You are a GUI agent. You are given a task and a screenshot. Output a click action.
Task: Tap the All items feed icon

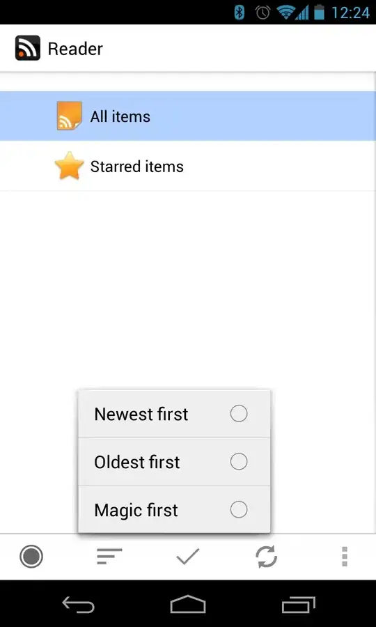click(69, 116)
